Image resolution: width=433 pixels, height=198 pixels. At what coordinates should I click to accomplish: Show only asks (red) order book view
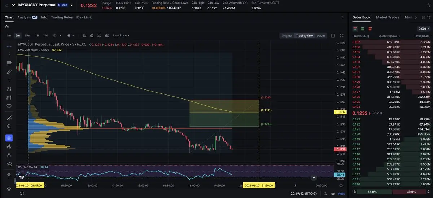[x=370, y=28]
